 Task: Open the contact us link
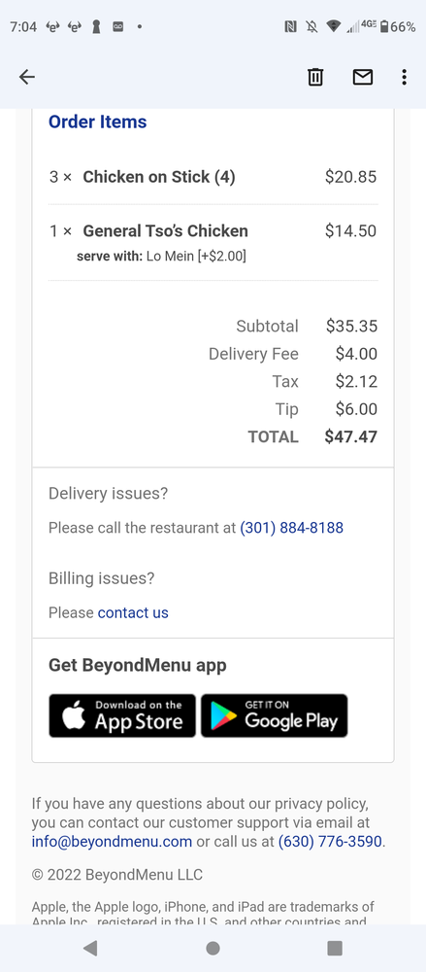click(x=133, y=613)
